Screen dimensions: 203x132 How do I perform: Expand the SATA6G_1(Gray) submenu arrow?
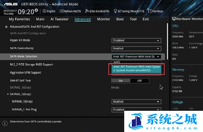click(8, 94)
